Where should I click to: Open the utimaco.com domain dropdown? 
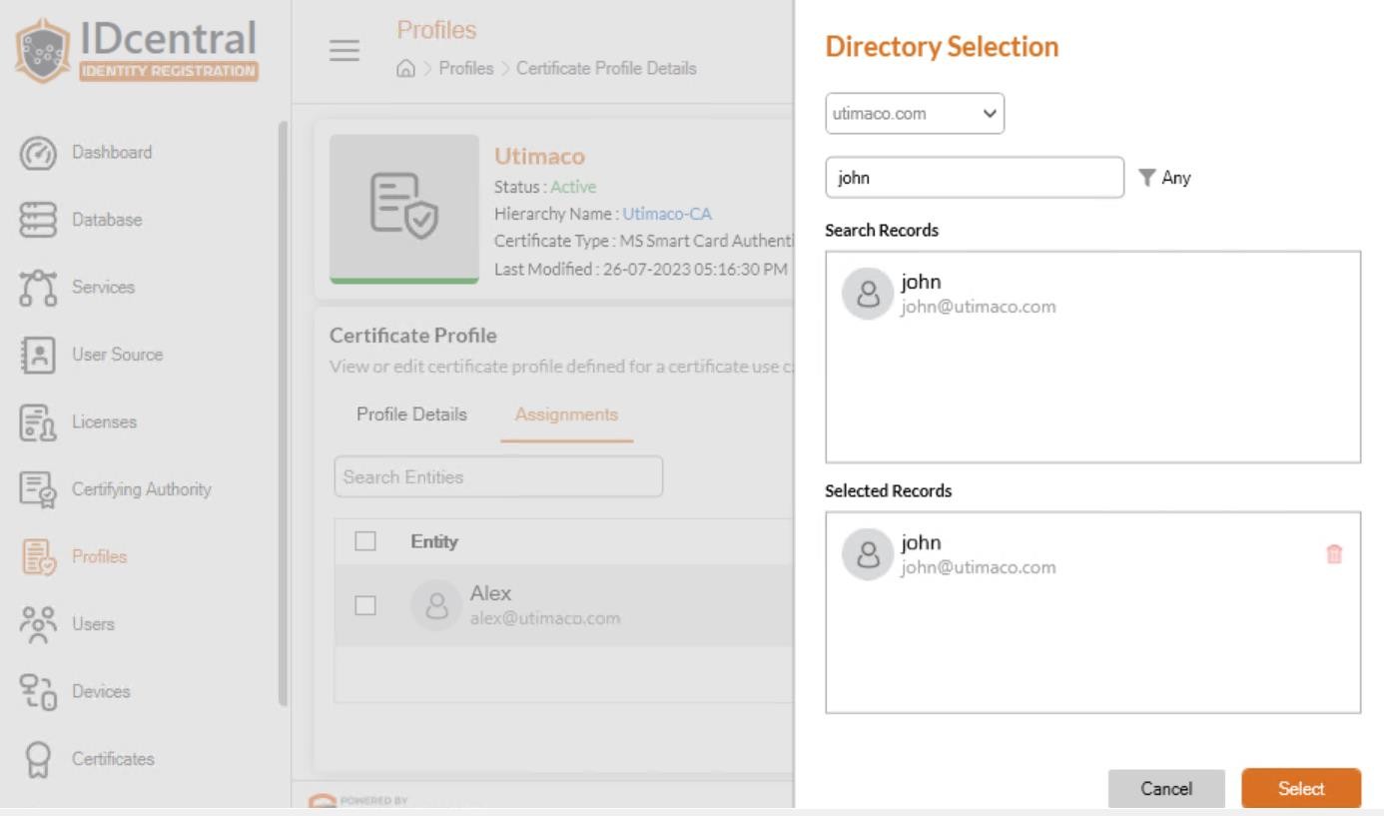coord(915,114)
